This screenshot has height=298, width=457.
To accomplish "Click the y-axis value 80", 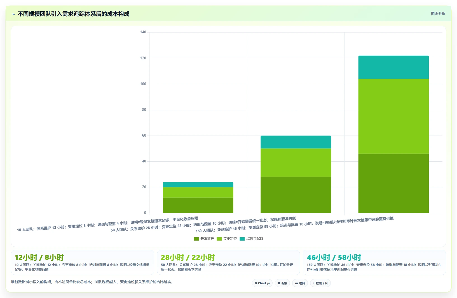I will pos(144,110).
